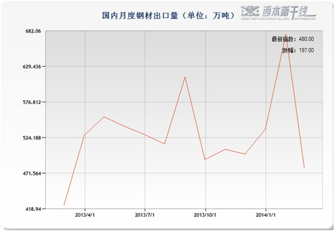Click the 418.94 y-axis label
Image resolution: width=336 pixels, height=232 pixels.
click(x=33, y=209)
